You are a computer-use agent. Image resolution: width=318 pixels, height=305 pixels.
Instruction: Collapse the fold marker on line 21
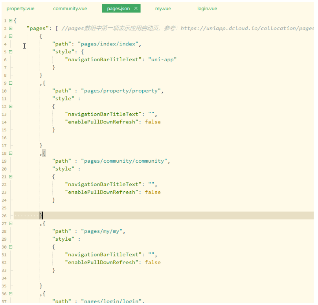click(x=11, y=177)
